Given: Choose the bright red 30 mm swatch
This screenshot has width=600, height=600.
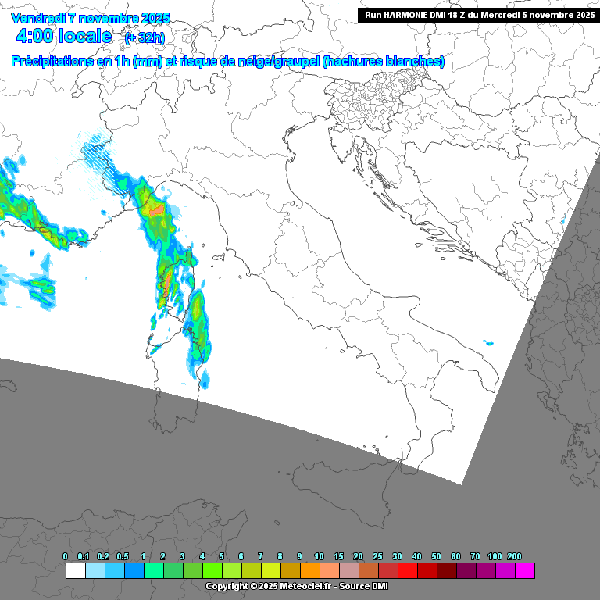Looking at the screenshot, I should coord(408,571).
